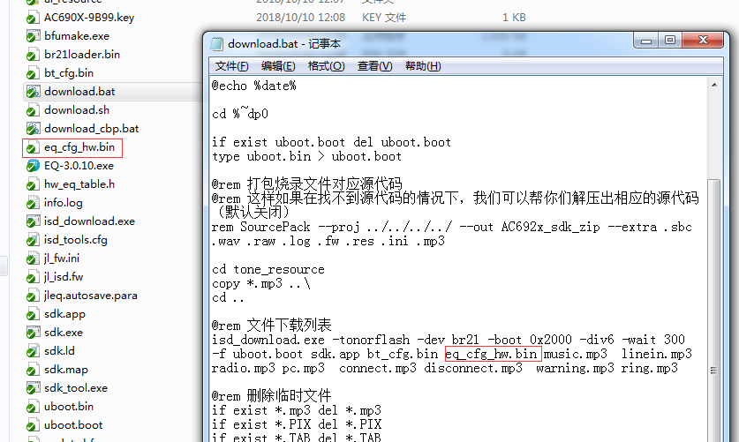Click the Notepad icon in title bar
The height and width of the screenshot is (442, 739).
pos(216,44)
